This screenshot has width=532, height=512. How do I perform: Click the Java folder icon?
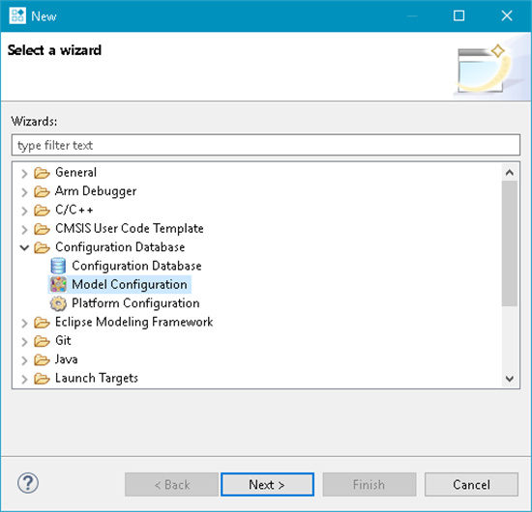(42, 359)
